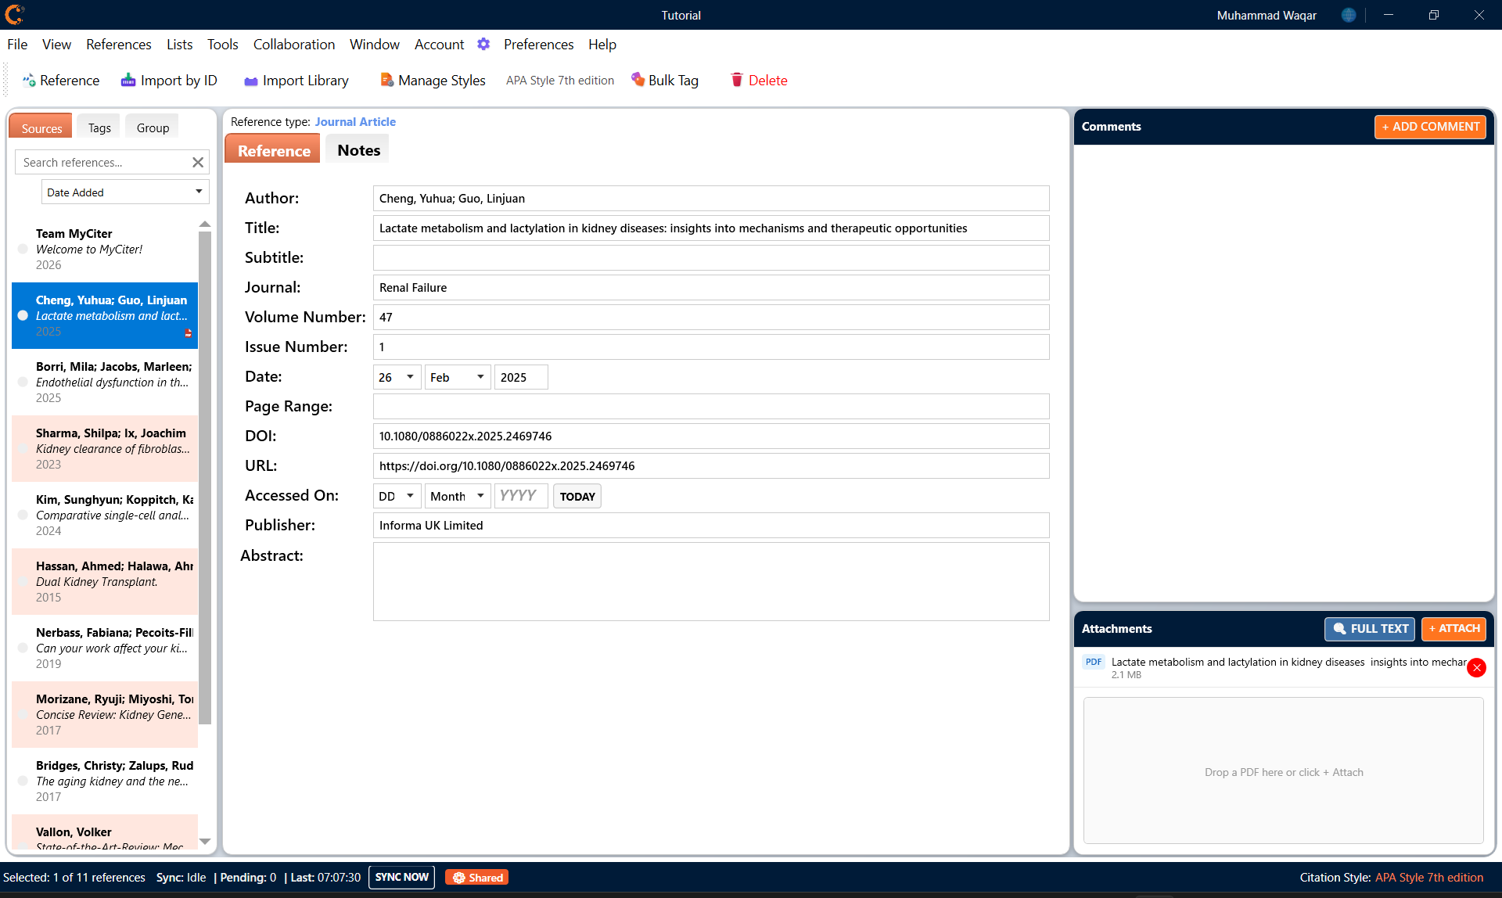
Task: Click the Page Range input field
Action: point(711,406)
